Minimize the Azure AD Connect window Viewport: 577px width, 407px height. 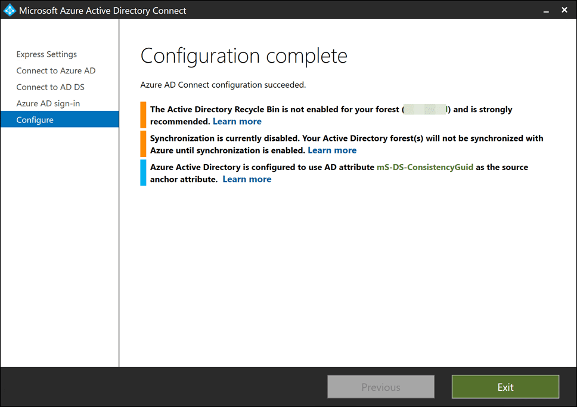[x=545, y=11]
